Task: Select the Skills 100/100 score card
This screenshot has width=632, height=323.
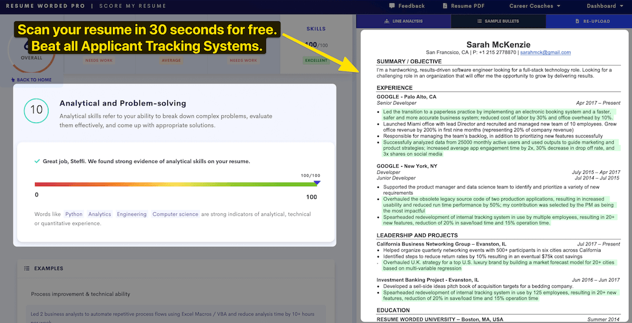Action: click(316, 44)
